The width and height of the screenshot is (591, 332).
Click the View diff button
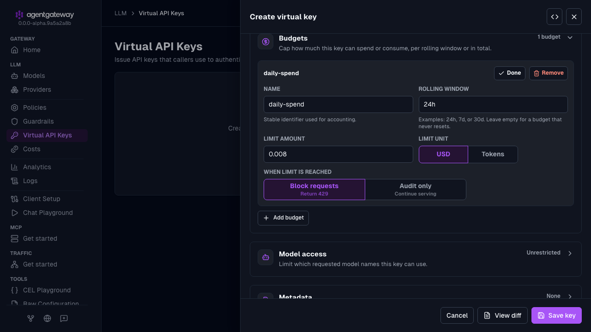(x=502, y=315)
